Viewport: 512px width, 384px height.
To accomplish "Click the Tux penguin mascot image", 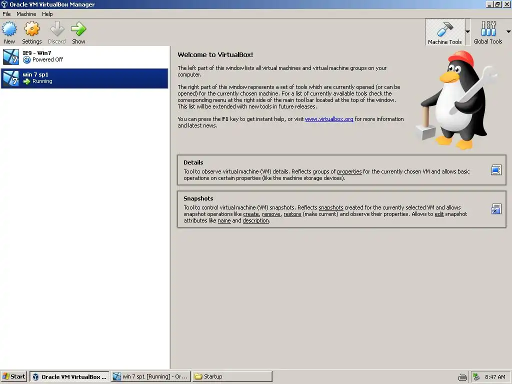I will (457, 99).
